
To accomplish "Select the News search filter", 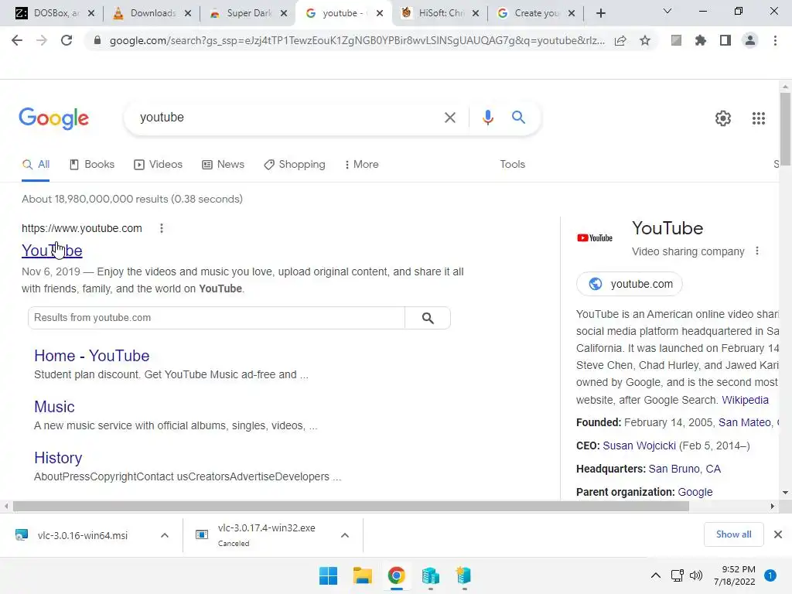I will [x=223, y=165].
